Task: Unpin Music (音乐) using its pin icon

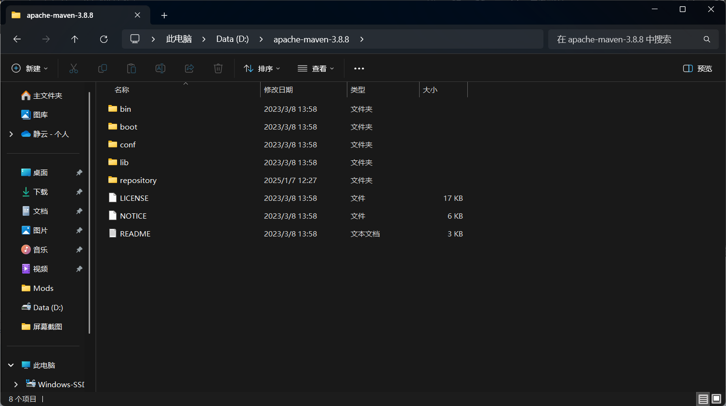Action: click(x=79, y=249)
